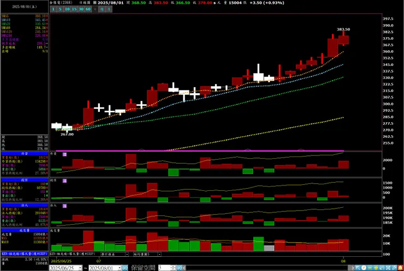Switch to the 10-minute chart period
404x271 pixels.
click(67, 9)
